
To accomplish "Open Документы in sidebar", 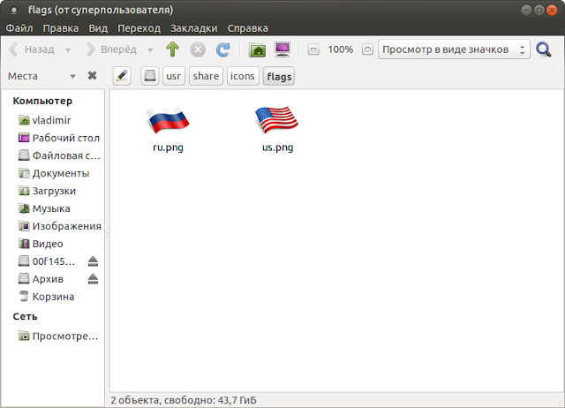I will click(x=54, y=173).
